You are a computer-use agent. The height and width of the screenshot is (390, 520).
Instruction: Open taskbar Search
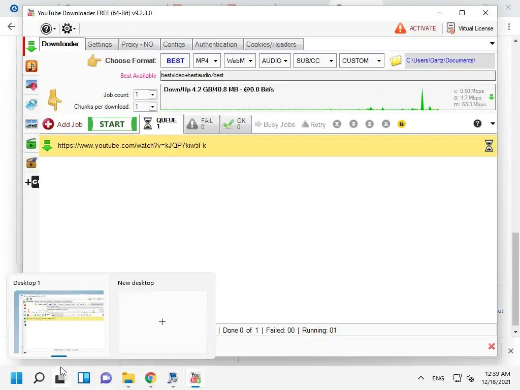click(39, 378)
